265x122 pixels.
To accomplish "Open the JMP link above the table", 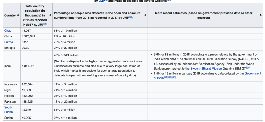I will pos(101,1).
